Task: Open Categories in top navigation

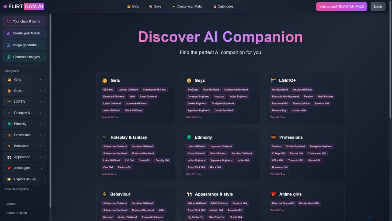Action: [x=223, y=6]
